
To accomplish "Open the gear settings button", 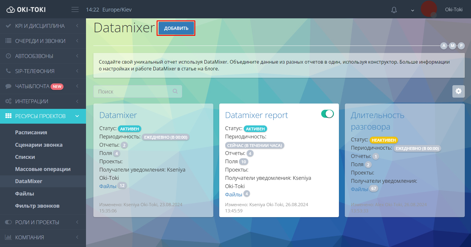I will click(458, 91).
